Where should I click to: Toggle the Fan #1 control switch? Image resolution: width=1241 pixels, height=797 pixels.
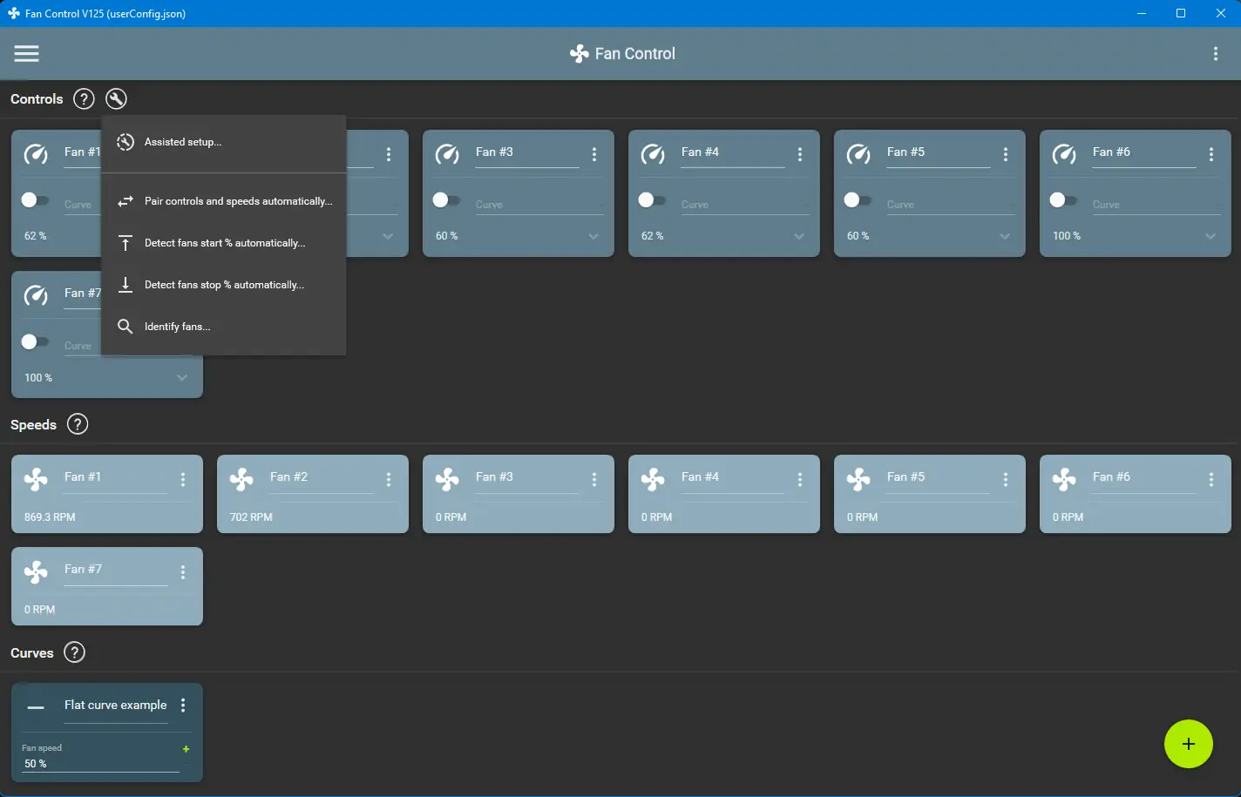click(35, 200)
